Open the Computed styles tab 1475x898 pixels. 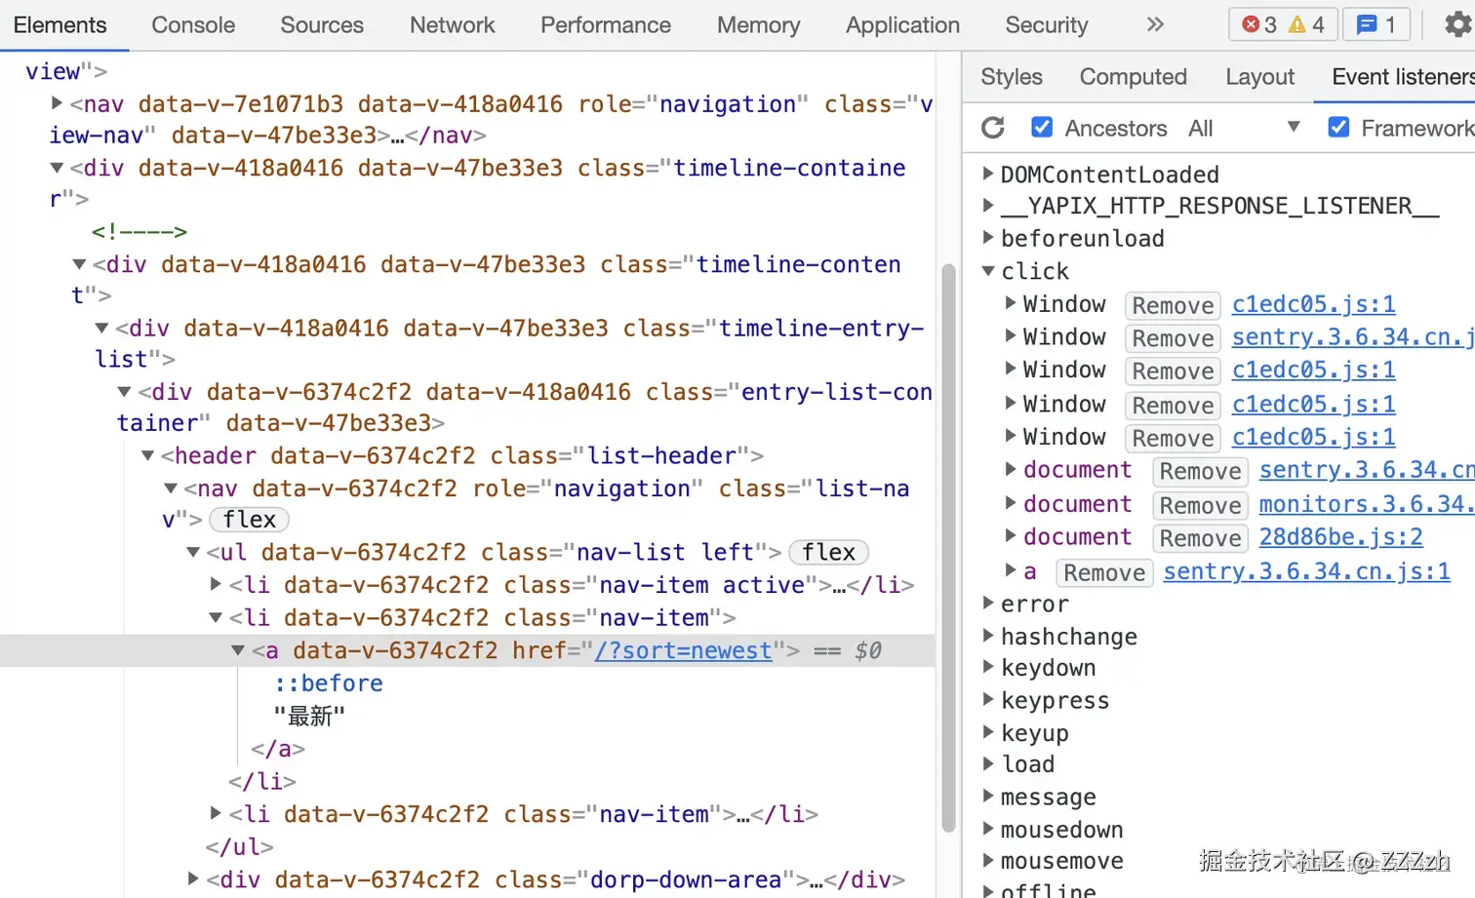(x=1133, y=77)
